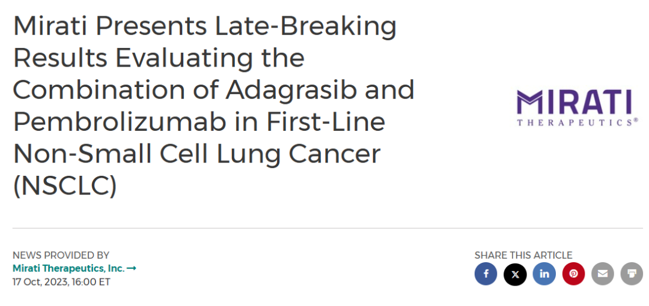Click the arrow beside Mirati Therapeutics, Inc.
Screen dimensions: 649x306
(132, 268)
